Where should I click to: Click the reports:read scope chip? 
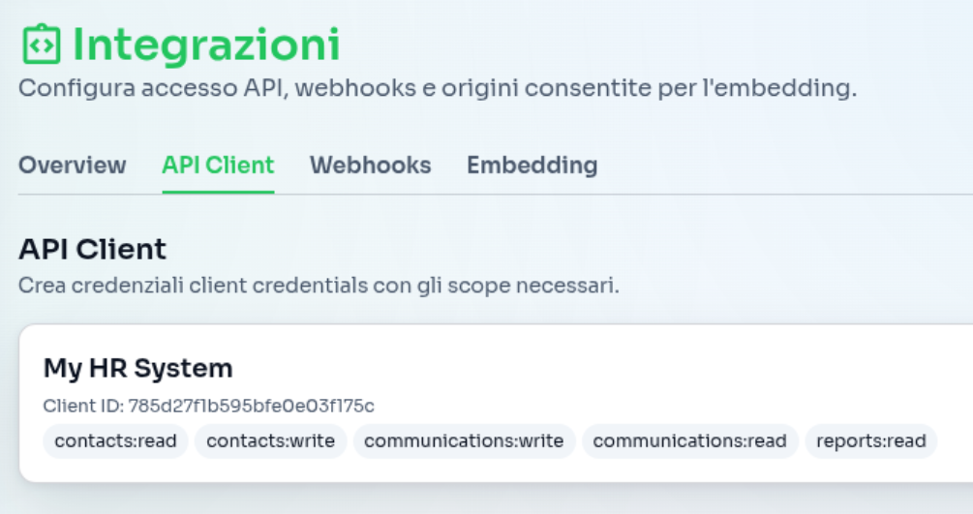pyautogui.click(x=870, y=441)
